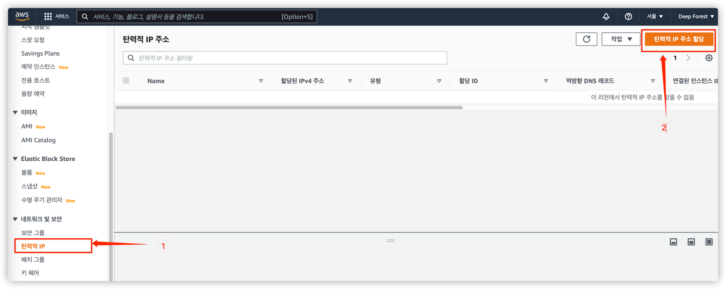Click the top service search field

coord(197,17)
